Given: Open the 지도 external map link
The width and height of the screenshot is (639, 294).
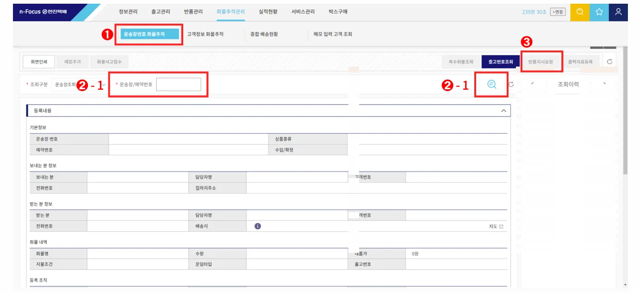Looking at the screenshot, I should coord(496,227).
